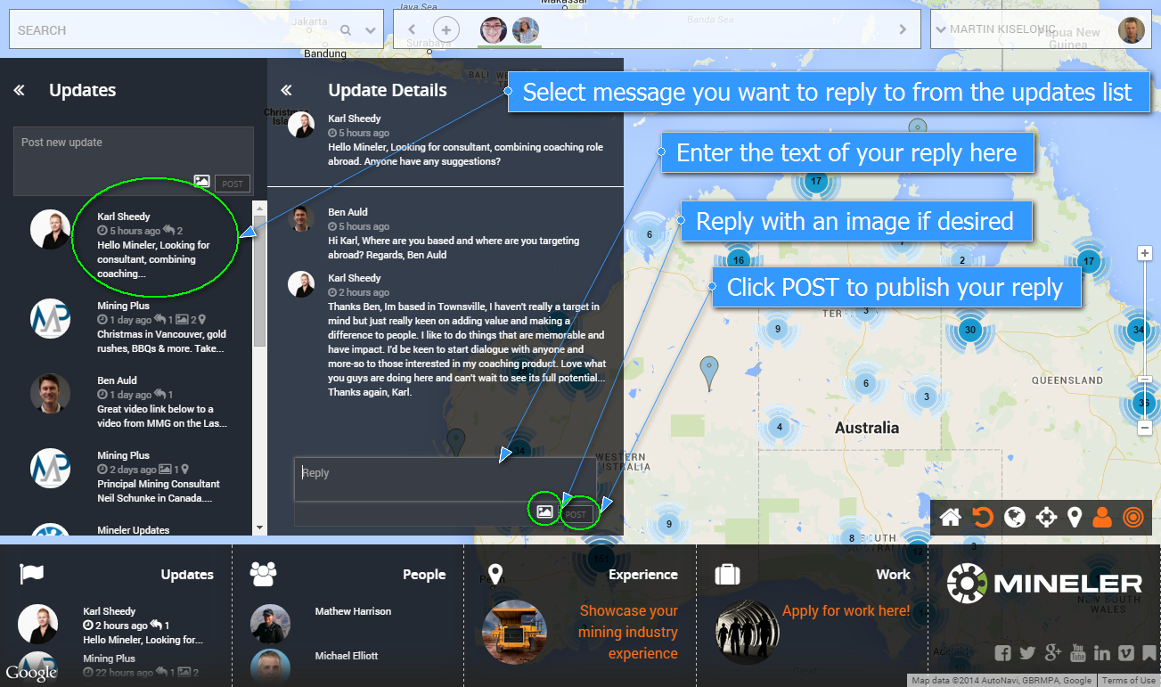Toggle the map pin marker layer
1161x687 pixels.
pyautogui.click(x=1075, y=518)
